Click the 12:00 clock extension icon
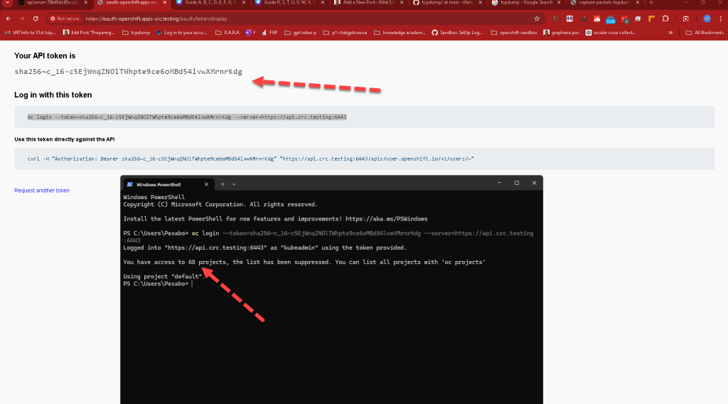728x404 pixels. coord(611,19)
